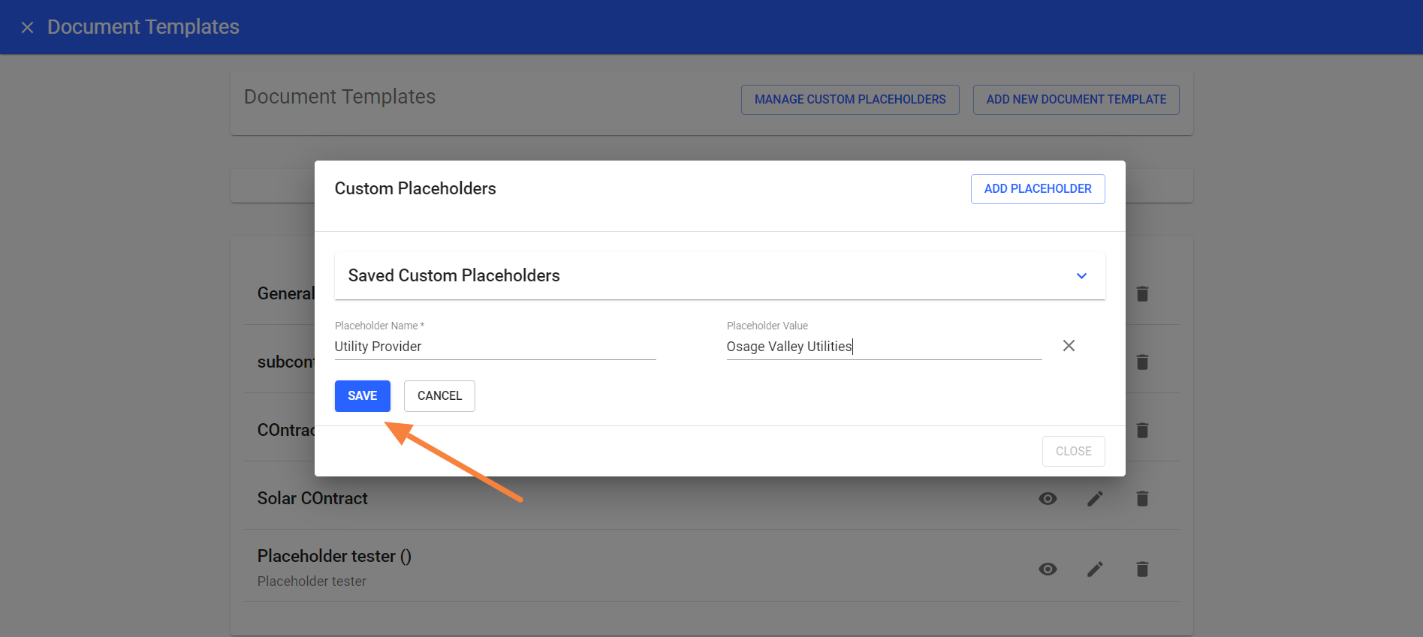Delete the Placeholder tester template
This screenshot has width=1423, height=637.
tap(1141, 569)
